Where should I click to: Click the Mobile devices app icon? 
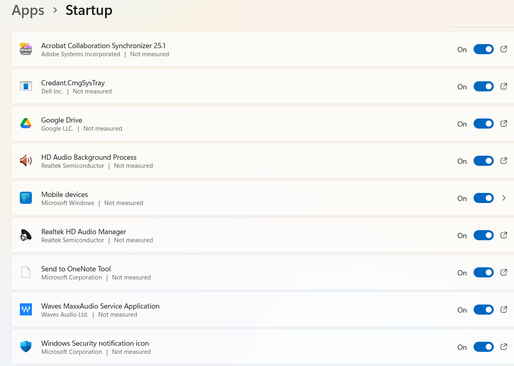point(26,198)
